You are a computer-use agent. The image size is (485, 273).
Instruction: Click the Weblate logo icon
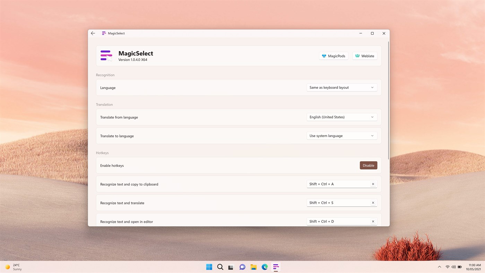pyautogui.click(x=357, y=56)
